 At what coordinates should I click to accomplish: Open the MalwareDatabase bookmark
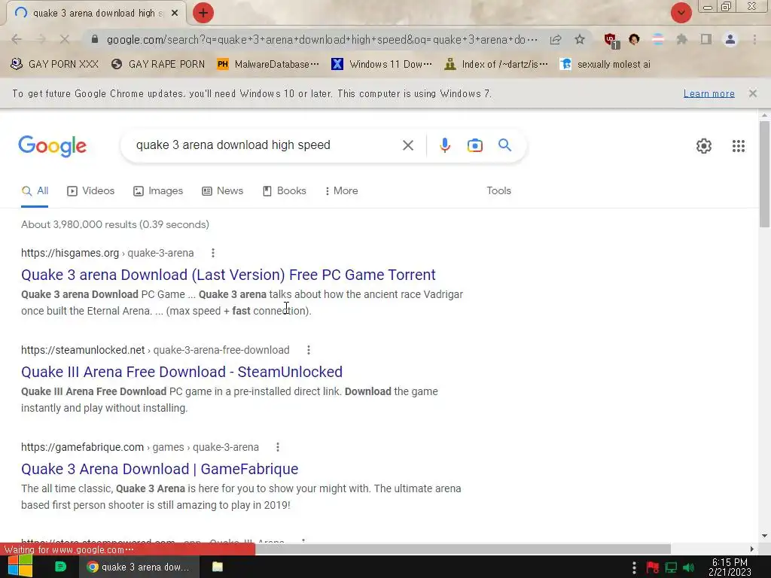268,65
